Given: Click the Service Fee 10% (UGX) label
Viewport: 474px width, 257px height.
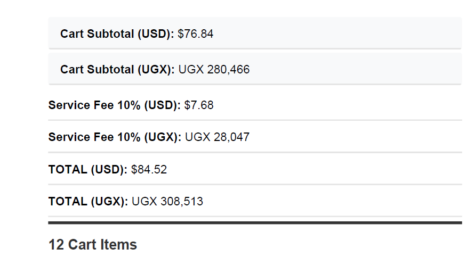Looking at the screenshot, I should point(115,137).
